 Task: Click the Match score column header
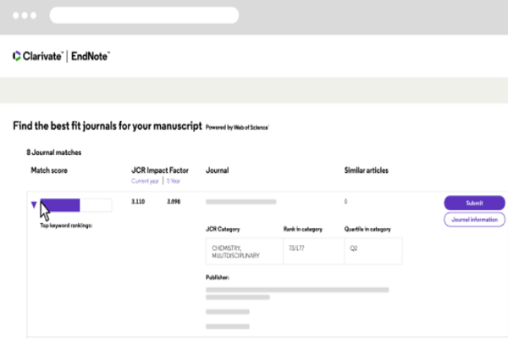pos(49,170)
